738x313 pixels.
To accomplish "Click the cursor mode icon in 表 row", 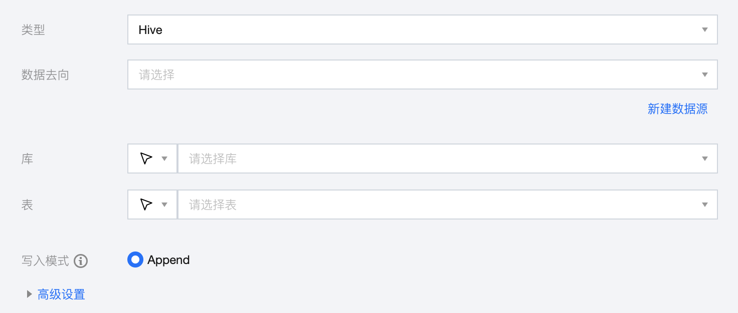I will (x=146, y=204).
